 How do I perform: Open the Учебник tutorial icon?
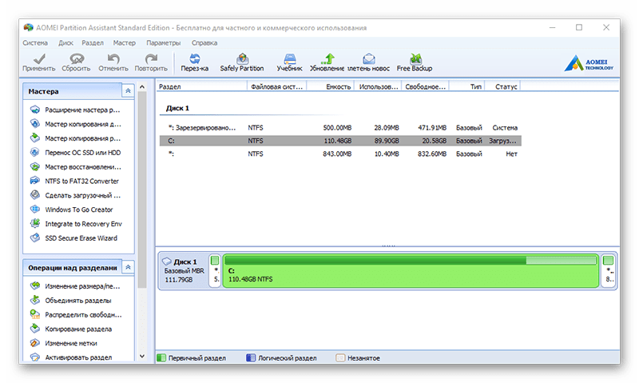click(x=290, y=62)
